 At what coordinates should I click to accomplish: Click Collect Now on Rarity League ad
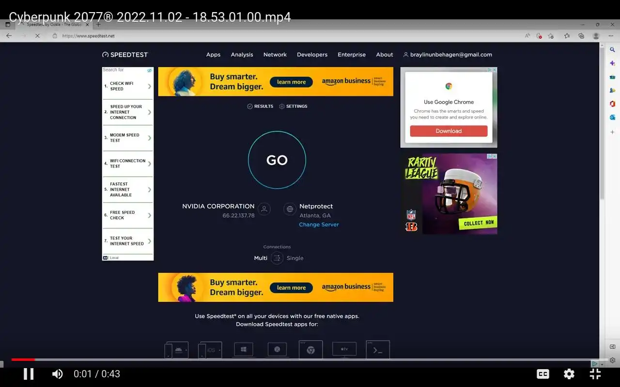[479, 223]
